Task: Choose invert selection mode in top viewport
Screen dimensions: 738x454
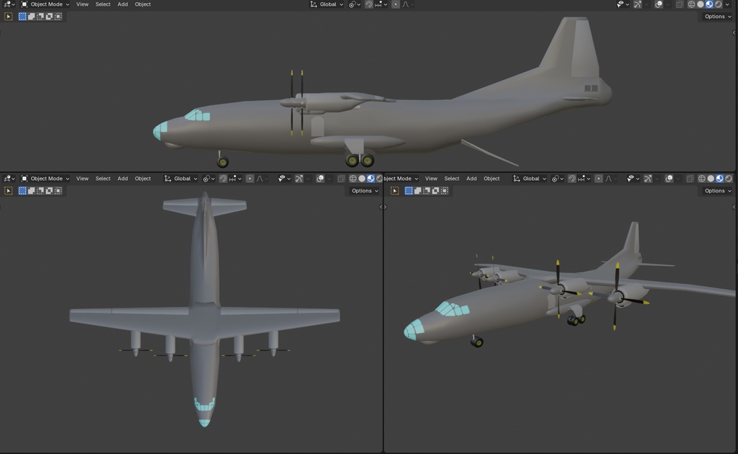Action: (x=49, y=17)
